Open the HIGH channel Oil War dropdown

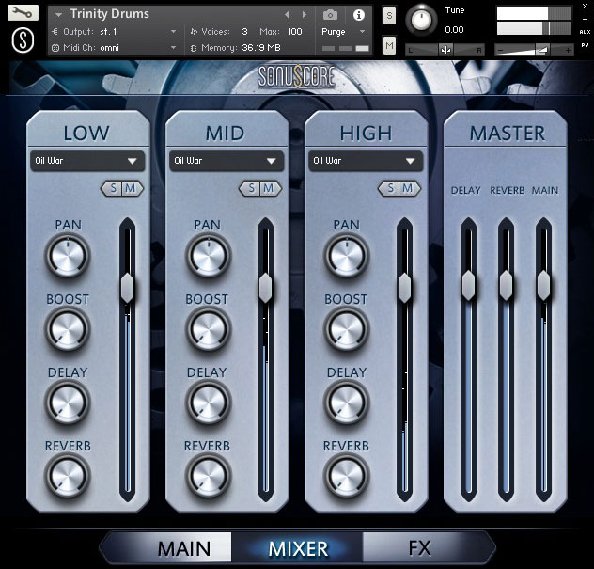pos(366,161)
